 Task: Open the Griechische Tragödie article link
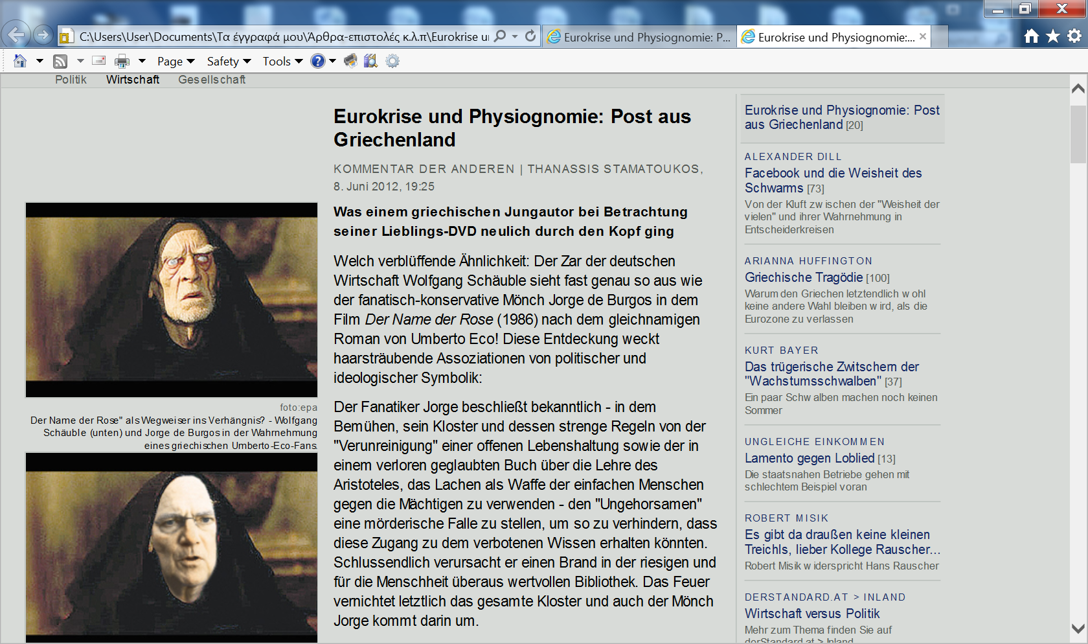(x=804, y=277)
